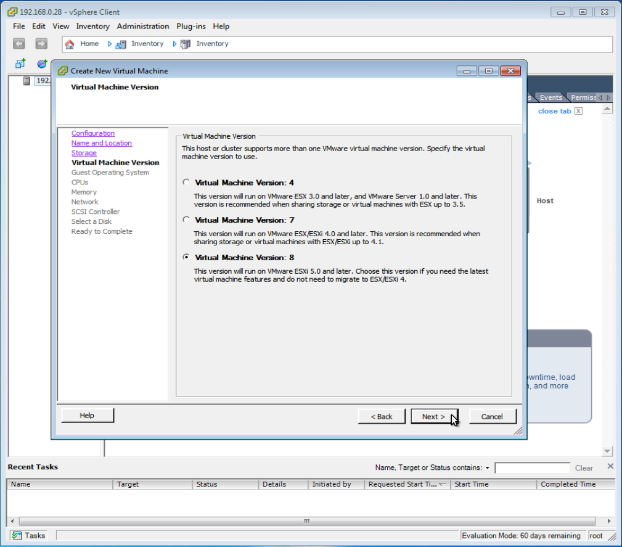622x547 pixels.
Task: Click the Home breadcrumb text
Action: 89,44
